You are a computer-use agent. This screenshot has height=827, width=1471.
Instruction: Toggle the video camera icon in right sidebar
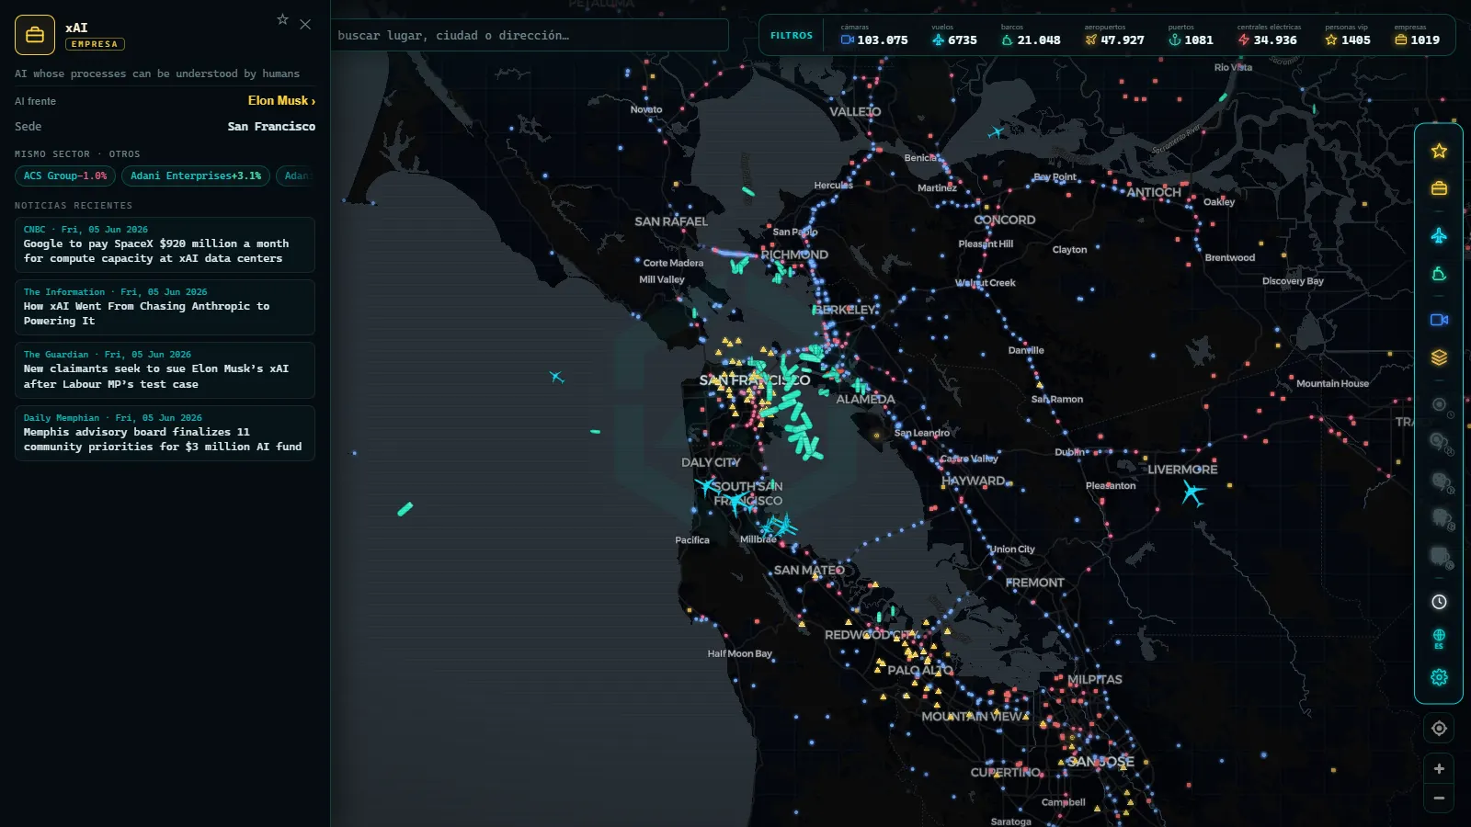[1439, 320]
